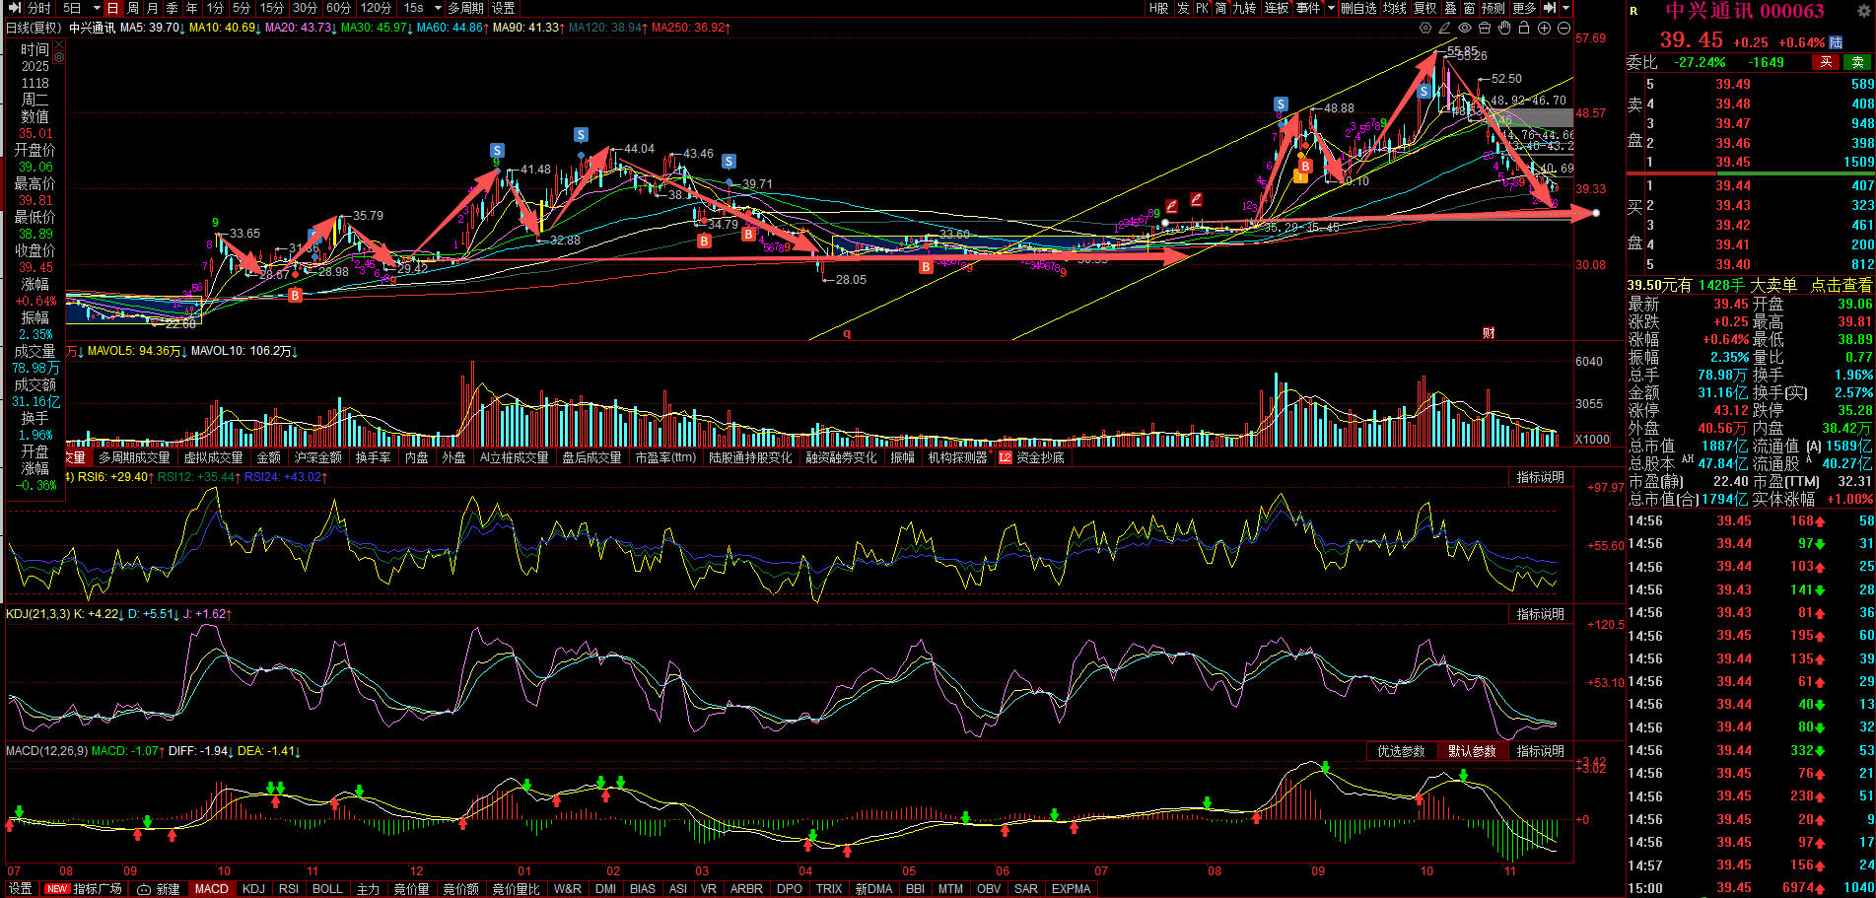Open the 15s period dropdown arrow
Viewport: 1876px width, 898px height.
point(438,8)
